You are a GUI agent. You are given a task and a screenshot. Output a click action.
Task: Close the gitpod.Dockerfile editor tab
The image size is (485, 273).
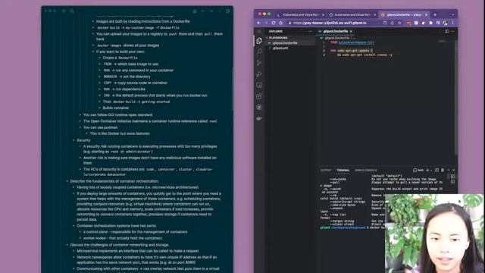(351, 31)
